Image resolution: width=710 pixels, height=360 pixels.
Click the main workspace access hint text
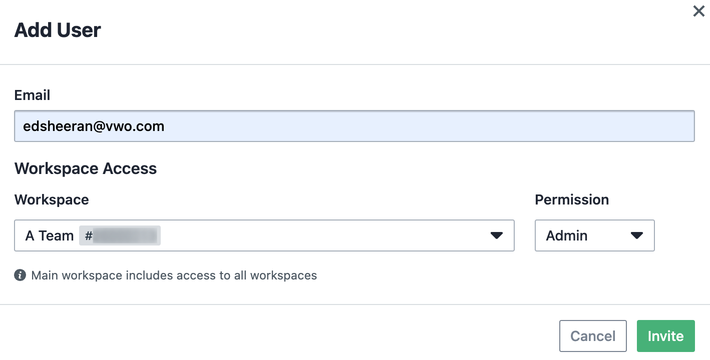174,275
